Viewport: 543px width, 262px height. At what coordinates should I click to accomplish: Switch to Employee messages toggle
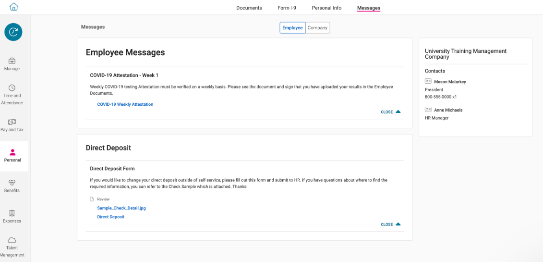tap(292, 28)
